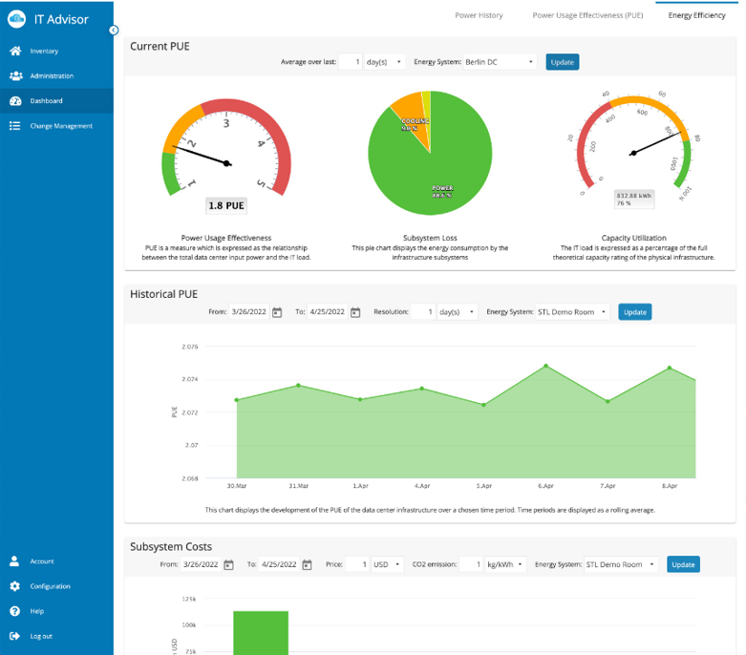
Task: Click the Change Management list icon
Action: pos(14,126)
